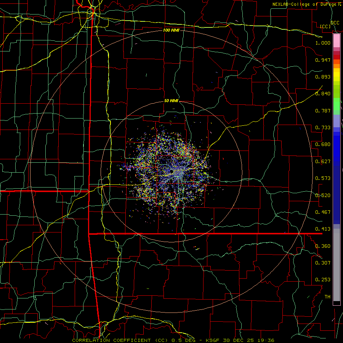Click the 0.733 legend value

coord(323,128)
